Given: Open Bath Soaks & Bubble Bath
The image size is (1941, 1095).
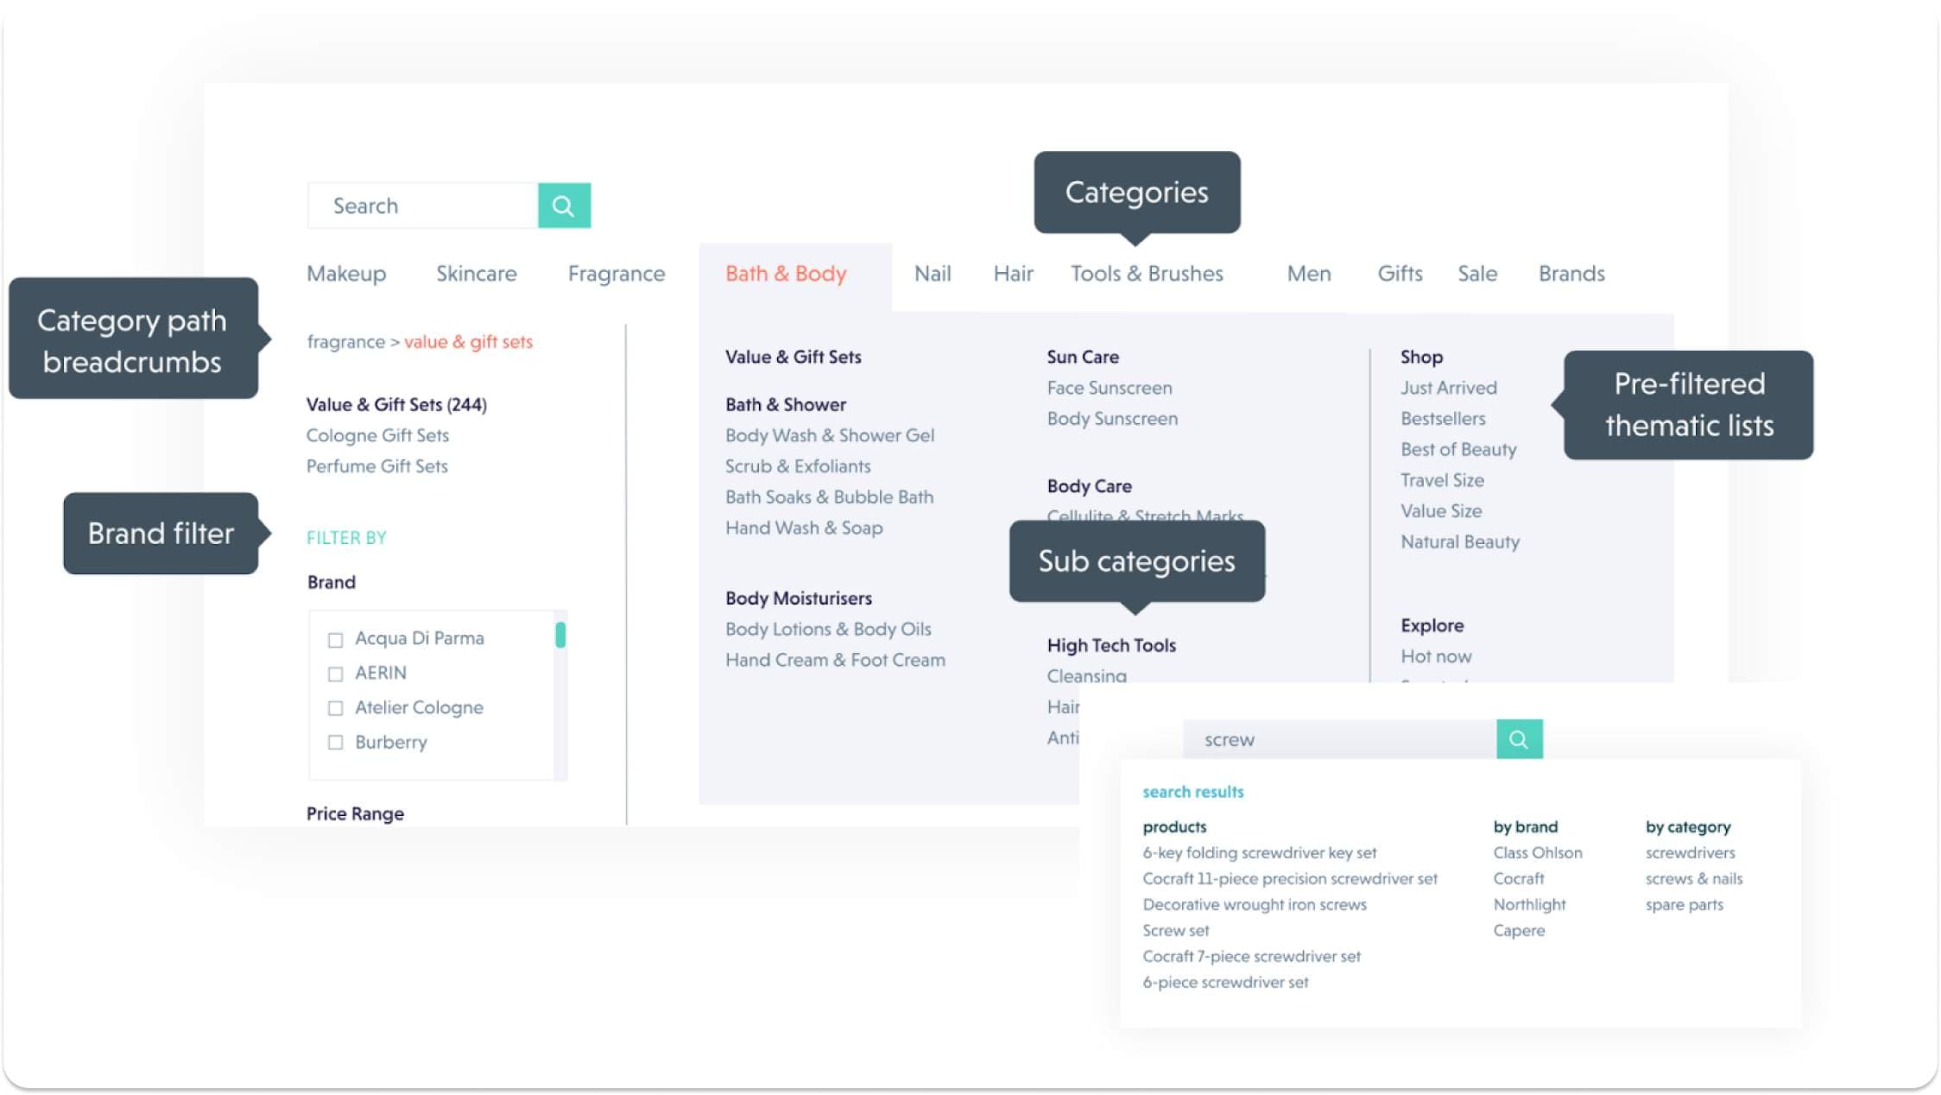Looking at the screenshot, I should 829,497.
